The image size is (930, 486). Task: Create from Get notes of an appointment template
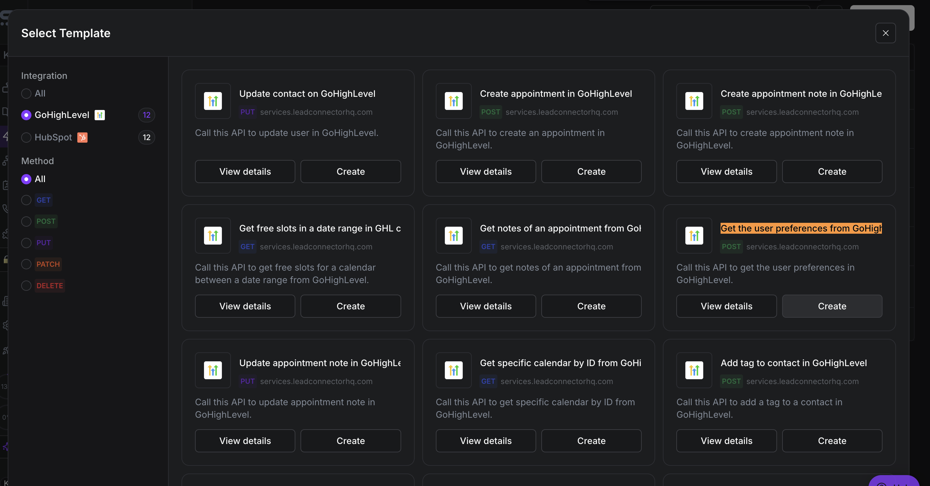pyautogui.click(x=591, y=306)
